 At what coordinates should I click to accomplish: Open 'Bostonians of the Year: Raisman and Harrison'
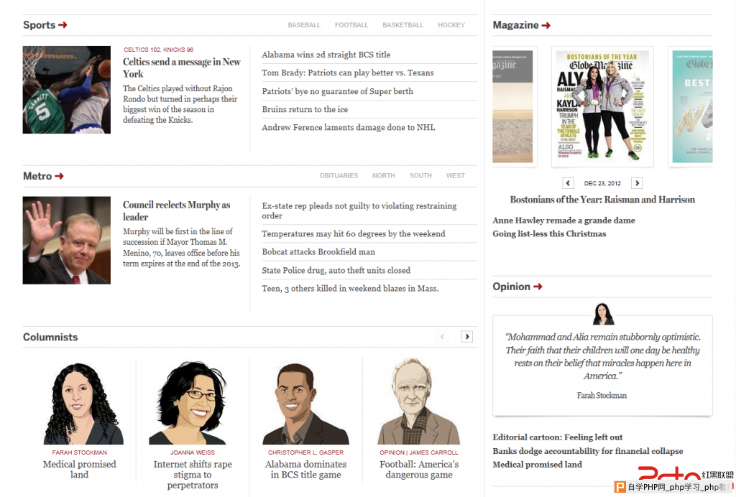[602, 199]
